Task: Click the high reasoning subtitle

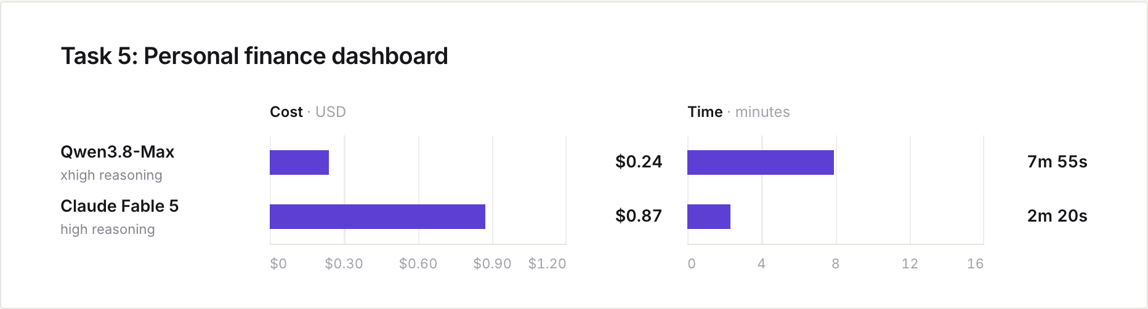Action: (108, 230)
